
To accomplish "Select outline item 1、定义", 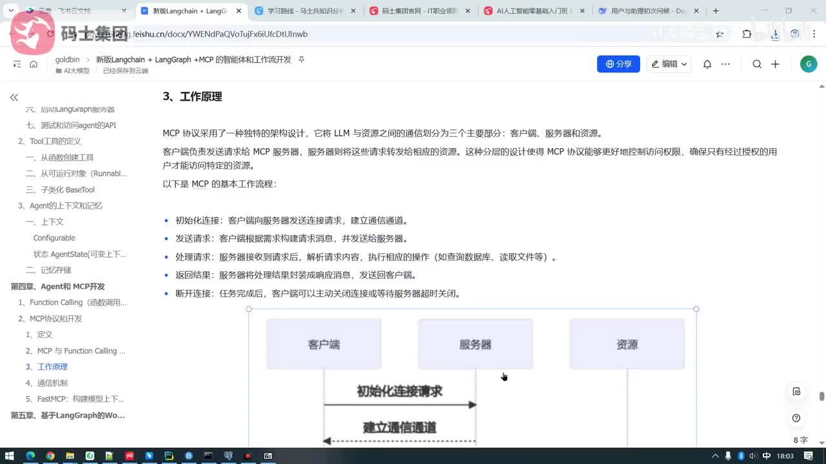I will (x=39, y=334).
